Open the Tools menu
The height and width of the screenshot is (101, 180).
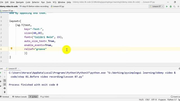[49, 2]
